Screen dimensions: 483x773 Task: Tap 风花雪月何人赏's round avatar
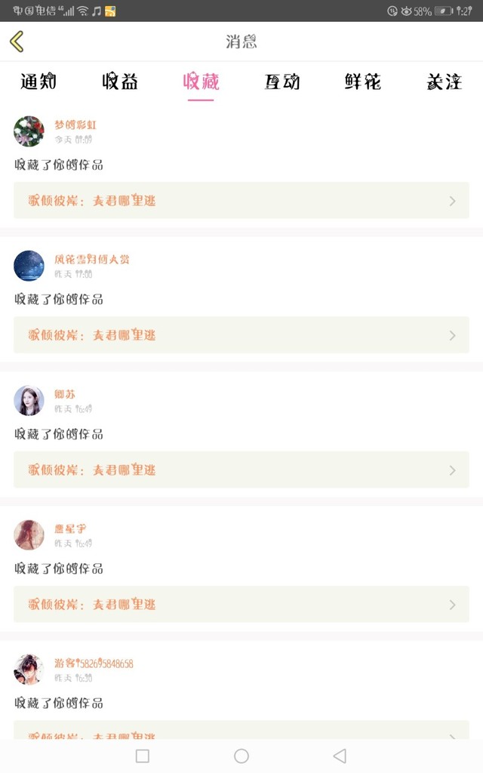[x=29, y=266]
